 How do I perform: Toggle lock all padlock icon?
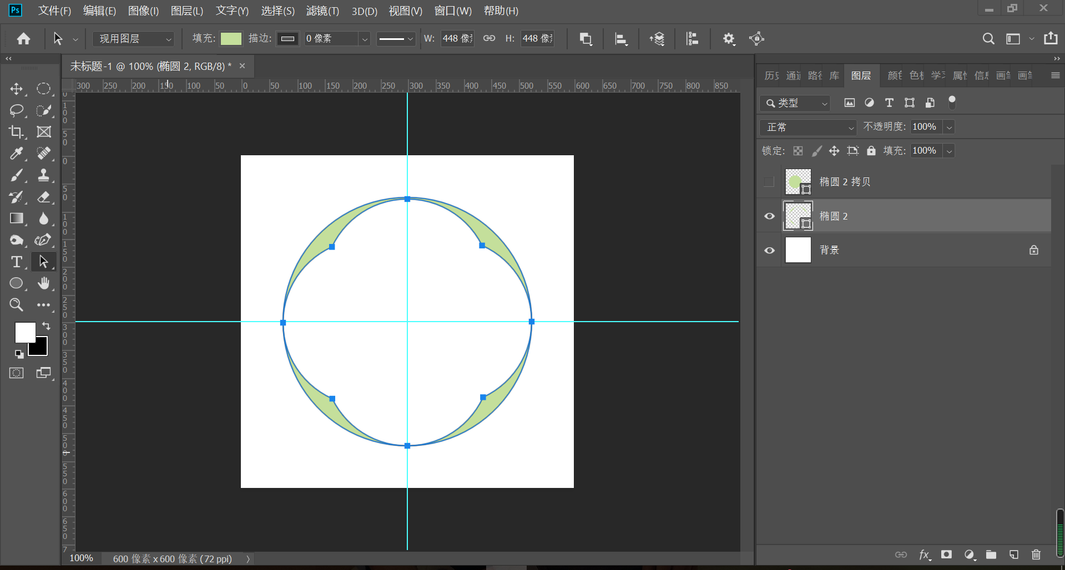coord(871,151)
